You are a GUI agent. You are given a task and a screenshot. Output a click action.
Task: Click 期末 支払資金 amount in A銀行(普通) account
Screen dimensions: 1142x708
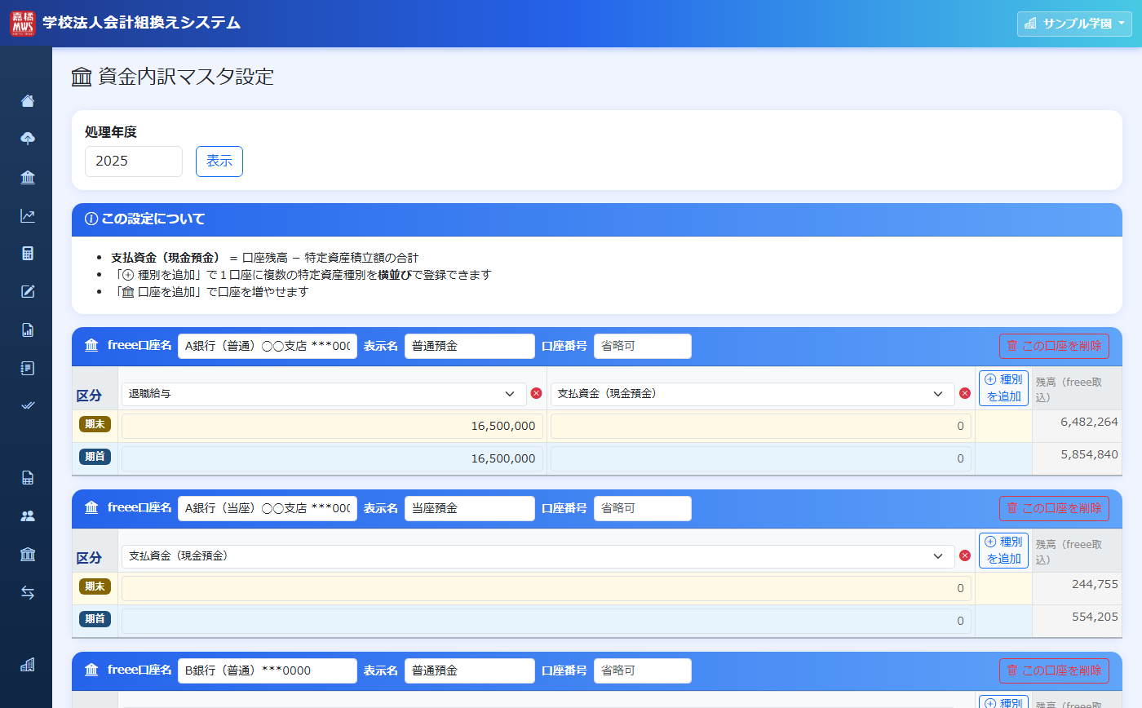(x=761, y=426)
